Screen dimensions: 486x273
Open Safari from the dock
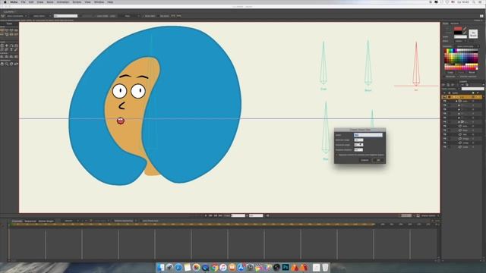coord(178,267)
